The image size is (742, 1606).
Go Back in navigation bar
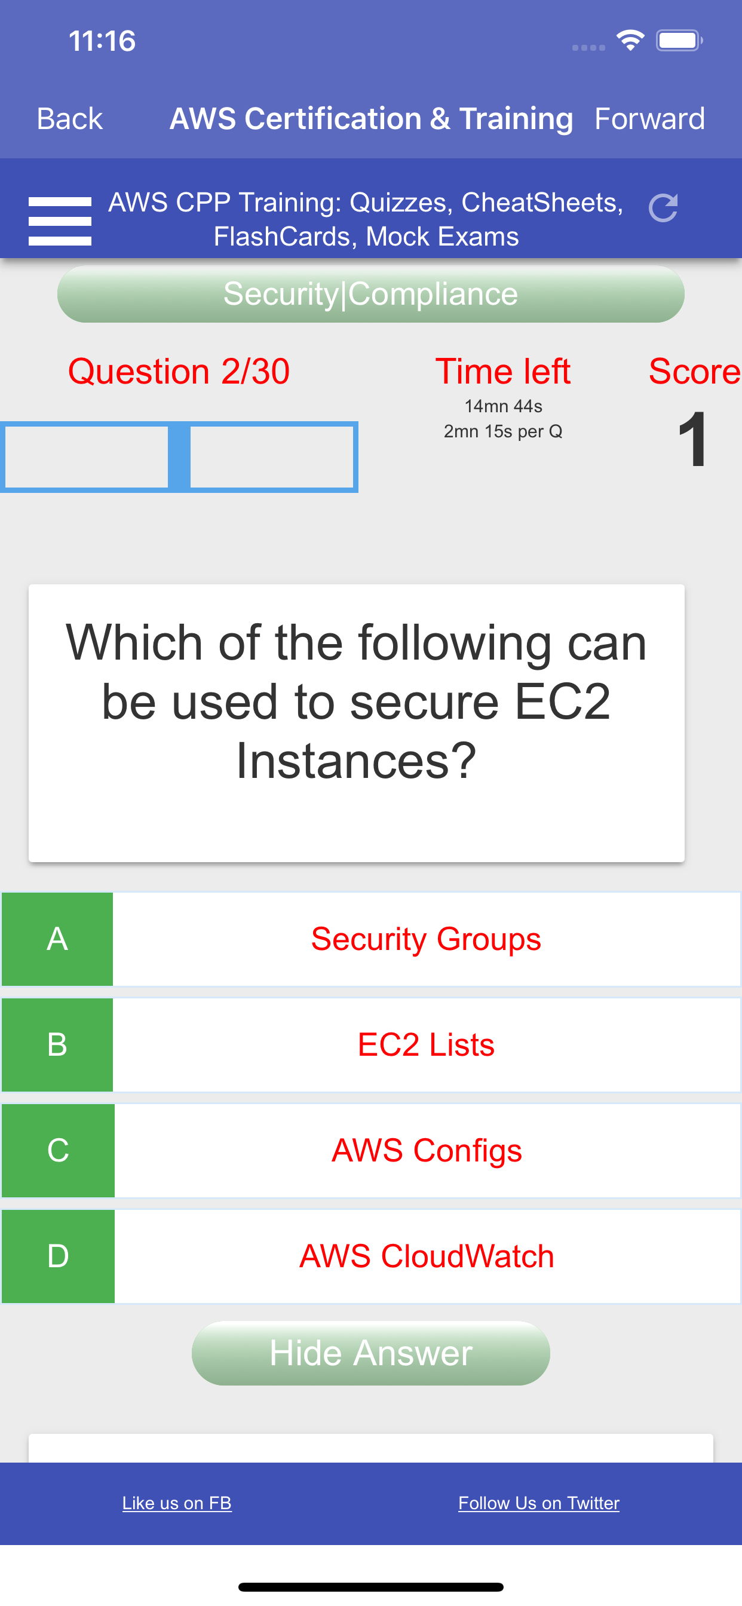pyautogui.click(x=69, y=118)
